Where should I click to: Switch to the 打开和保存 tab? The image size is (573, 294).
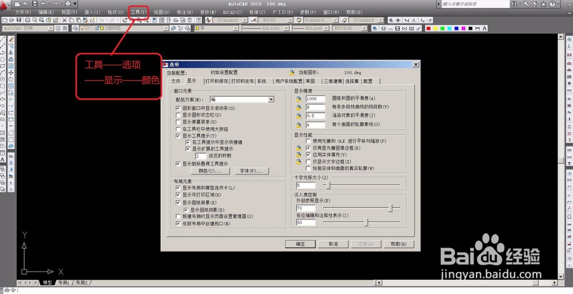tap(217, 81)
